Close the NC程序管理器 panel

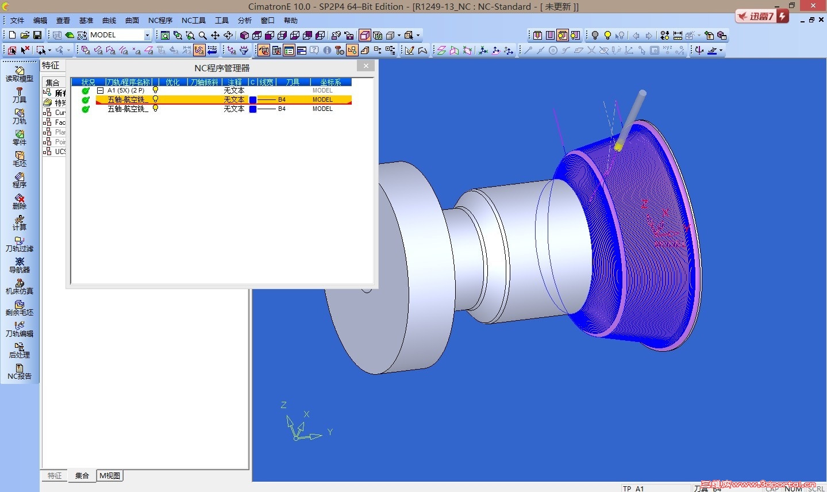pos(366,66)
